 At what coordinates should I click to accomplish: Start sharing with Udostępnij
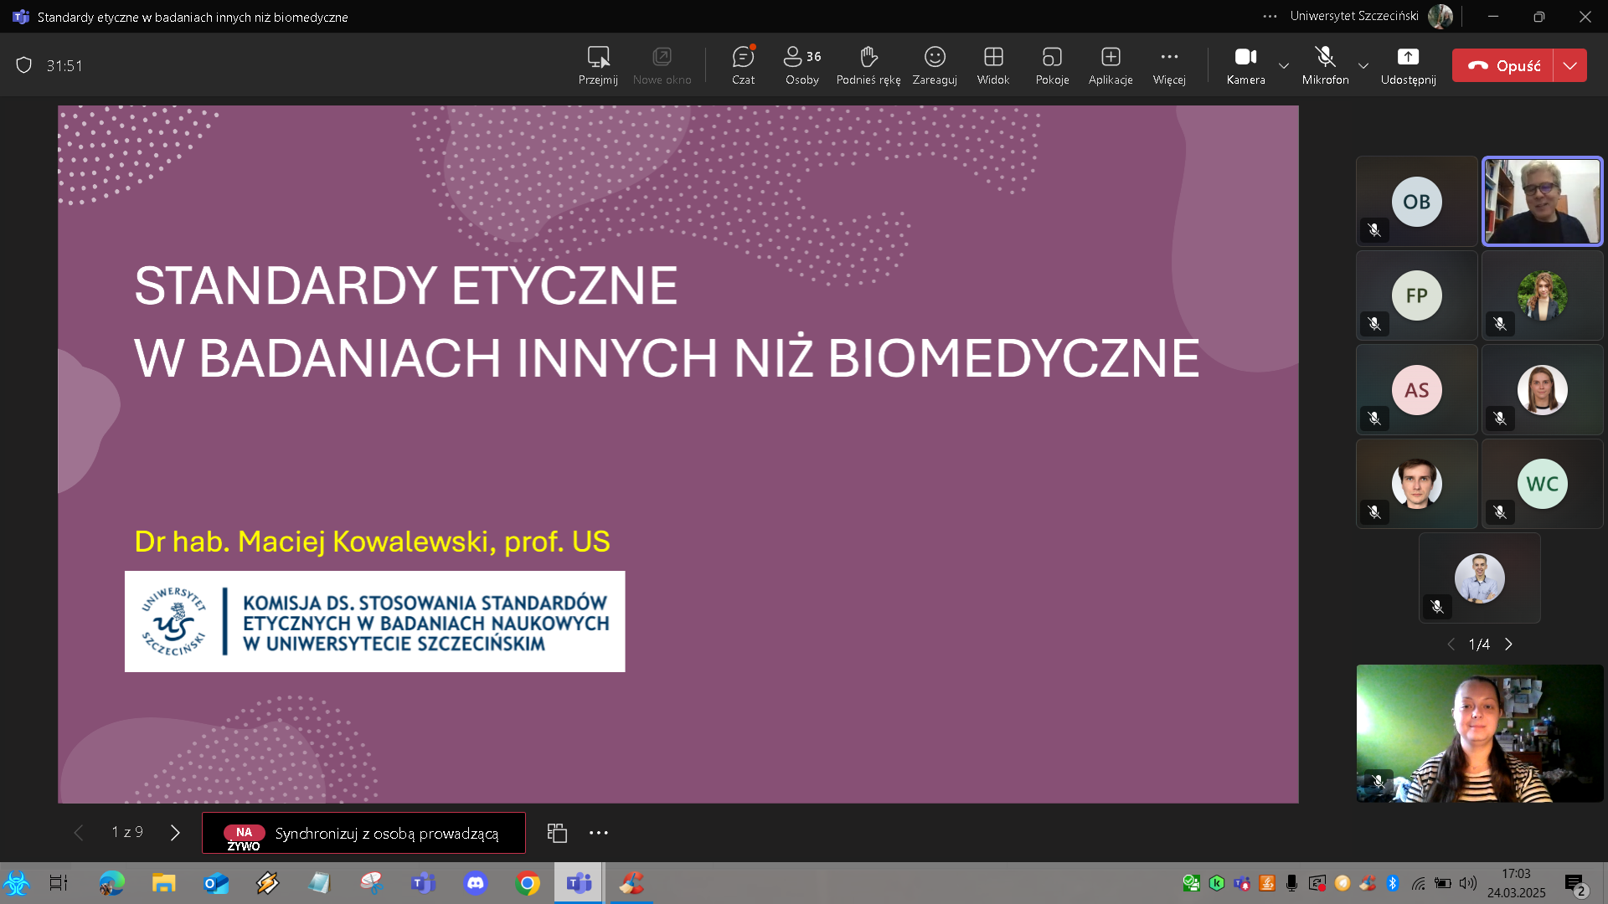[x=1407, y=65]
